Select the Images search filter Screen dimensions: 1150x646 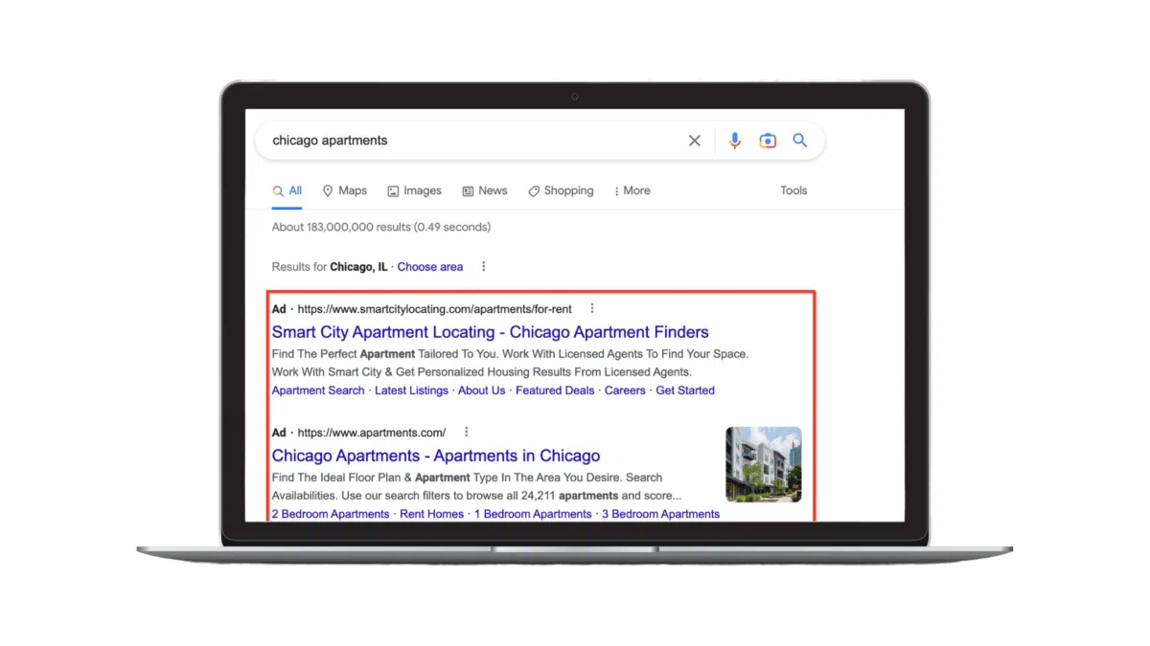click(414, 190)
